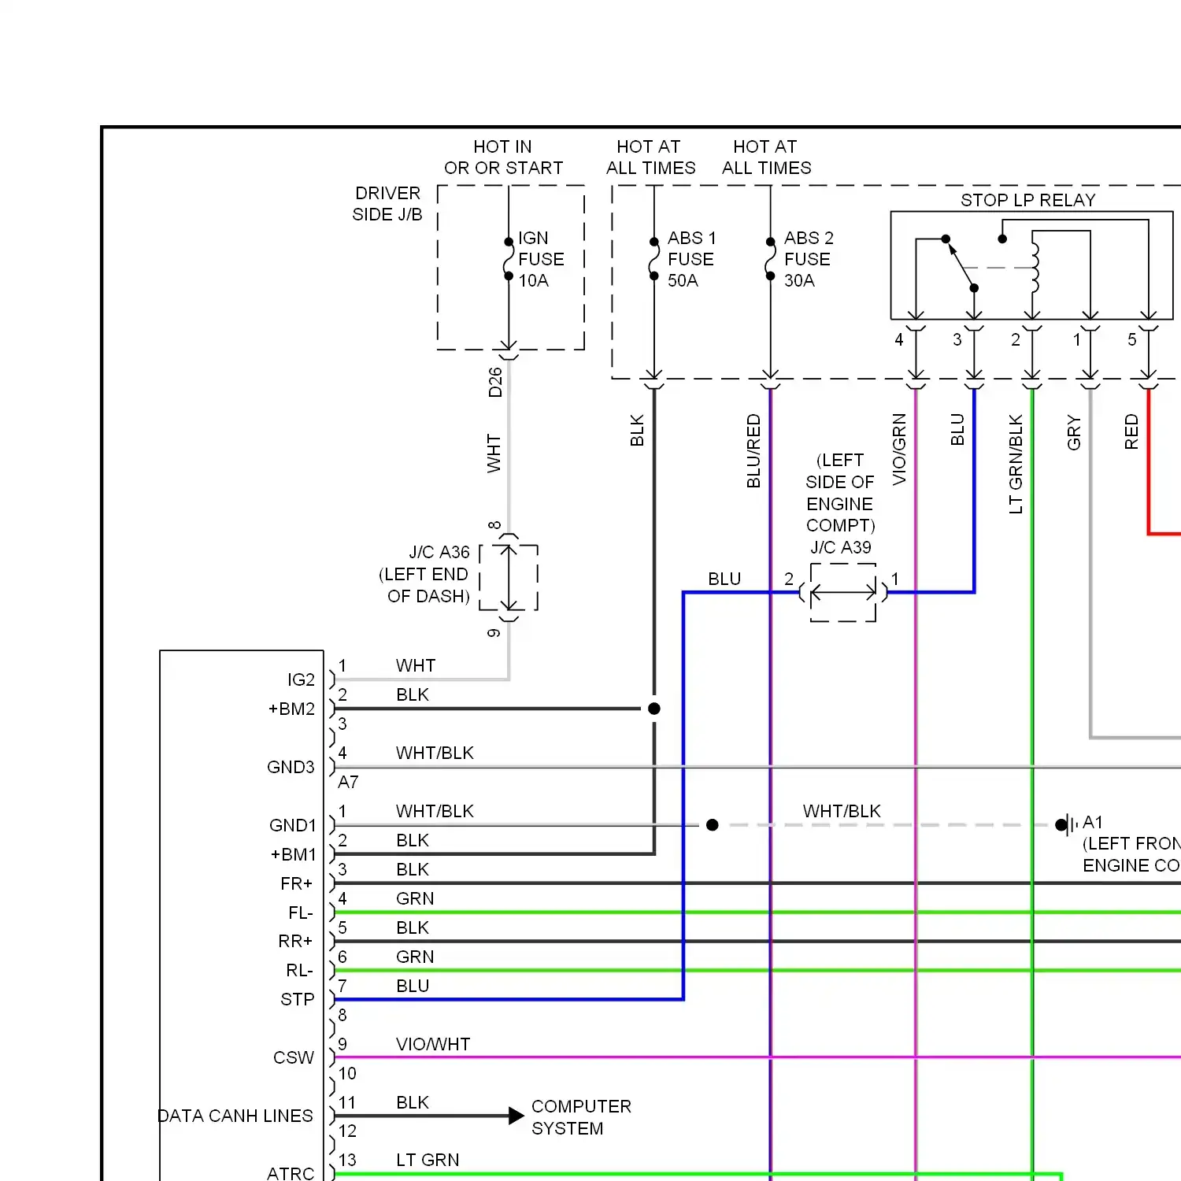Click the BLU label left of J/C A39

pos(724,579)
